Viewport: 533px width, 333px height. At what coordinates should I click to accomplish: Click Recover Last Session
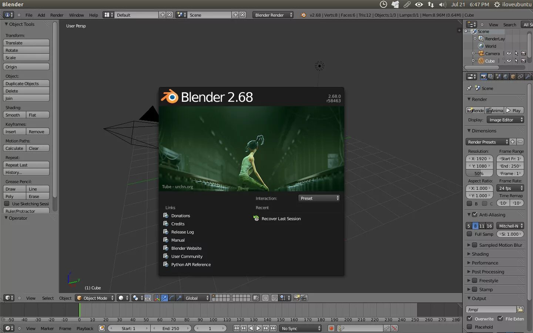pyautogui.click(x=281, y=219)
